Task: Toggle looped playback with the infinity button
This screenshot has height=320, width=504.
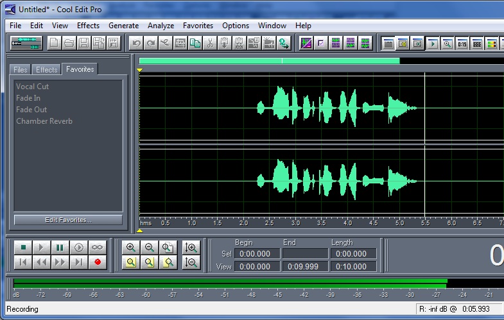Action: click(x=97, y=248)
